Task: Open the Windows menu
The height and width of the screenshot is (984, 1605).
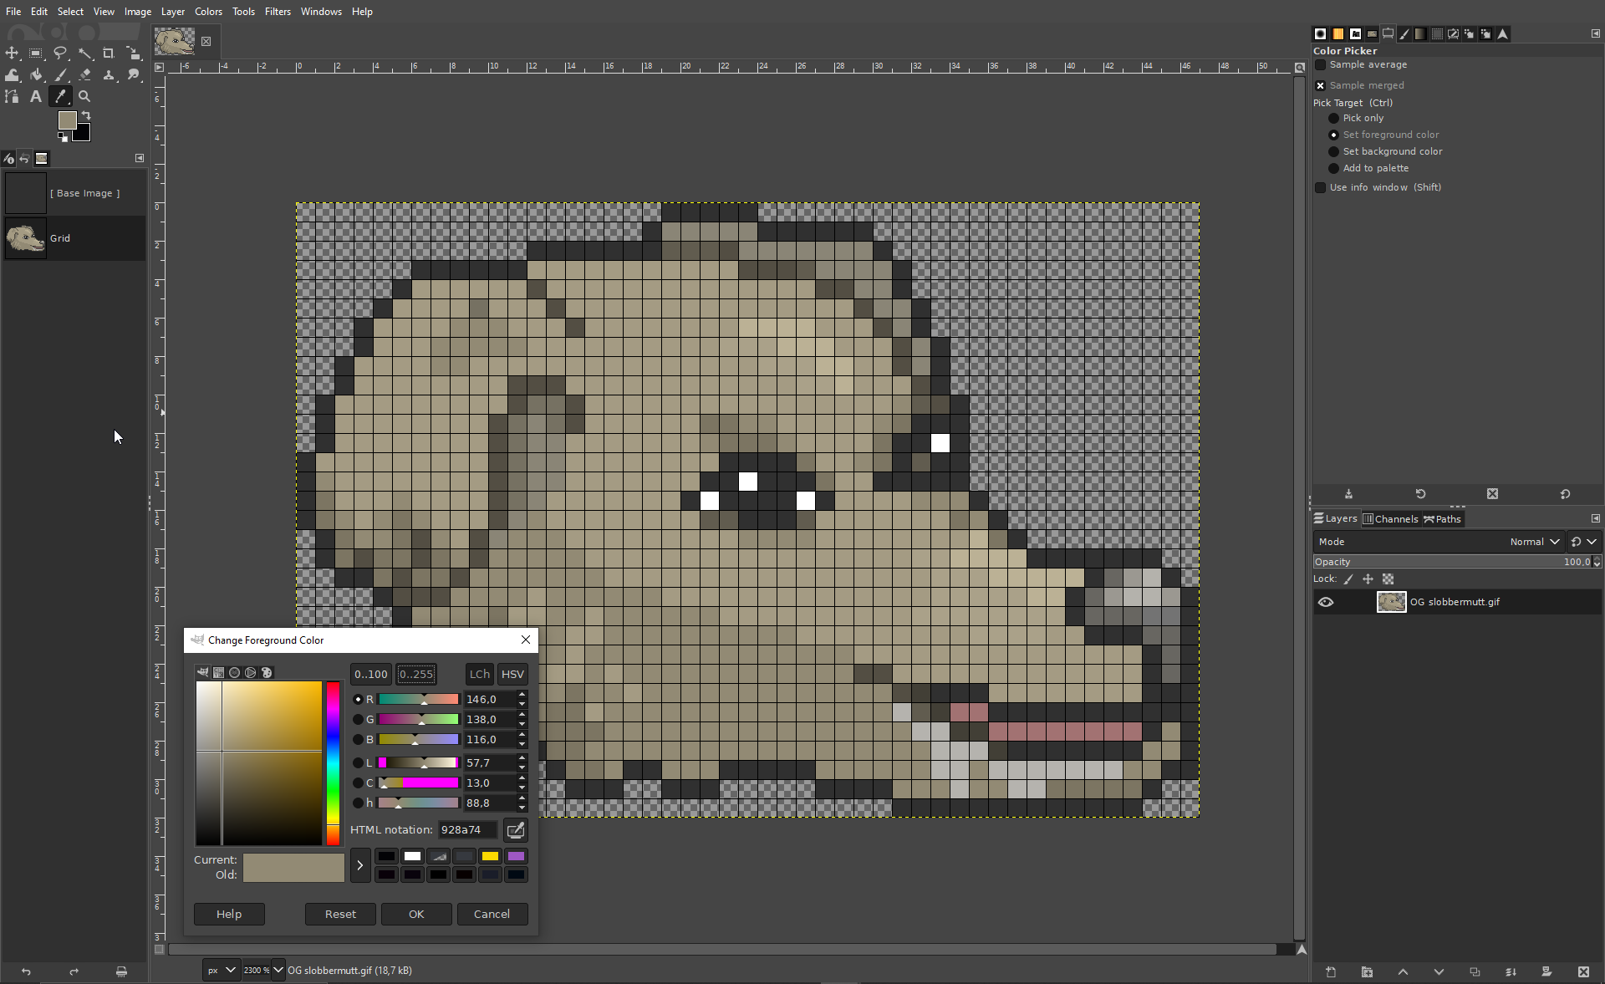Action: point(321,12)
